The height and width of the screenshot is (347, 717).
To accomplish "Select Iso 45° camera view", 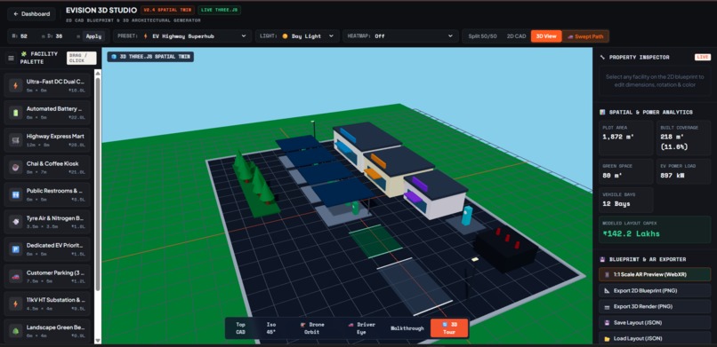I will pyautogui.click(x=271, y=328).
